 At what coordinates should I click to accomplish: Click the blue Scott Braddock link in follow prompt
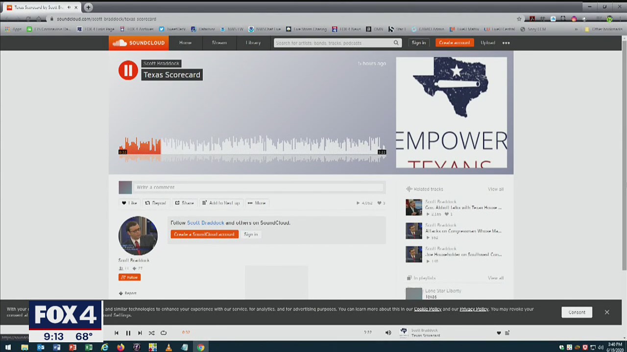(x=205, y=223)
